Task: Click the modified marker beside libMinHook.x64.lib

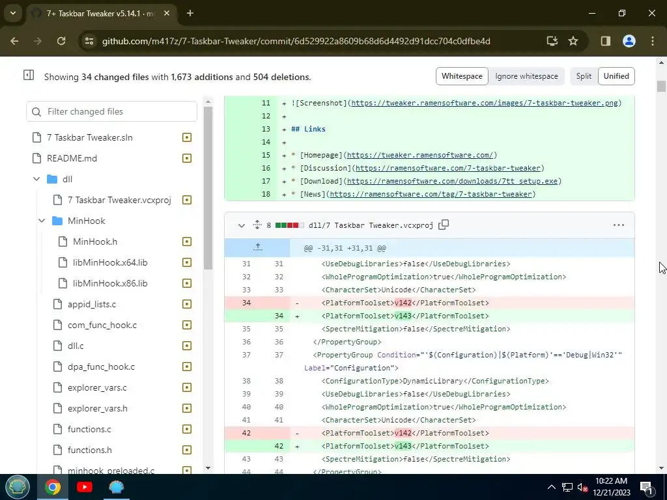Action: point(187,262)
